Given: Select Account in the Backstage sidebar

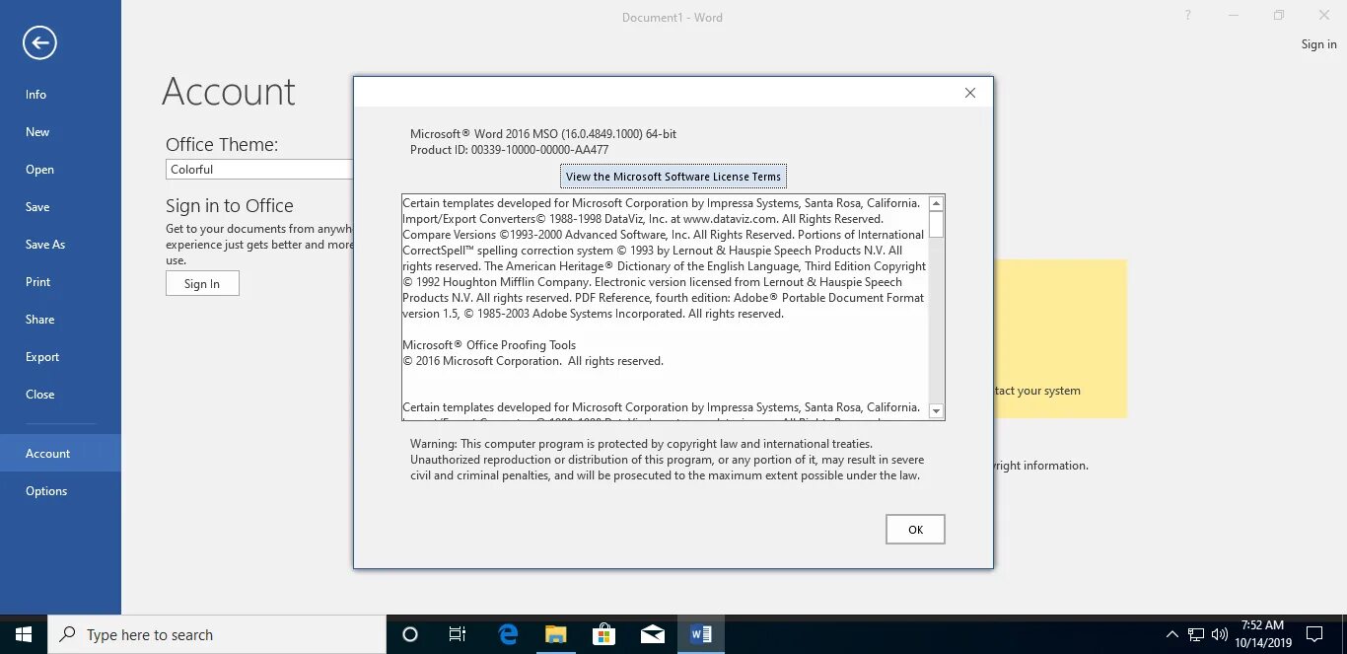Looking at the screenshot, I should tap(60, 454).
